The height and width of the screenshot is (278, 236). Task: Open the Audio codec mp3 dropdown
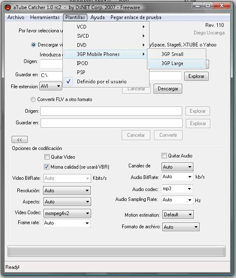tap(177, 189)
